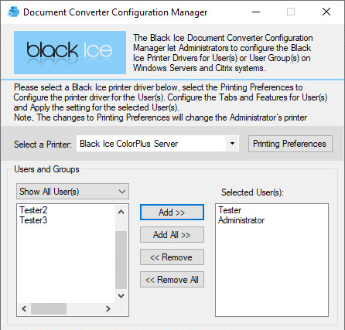Click the user list scroll up arrow

point(121,212)
